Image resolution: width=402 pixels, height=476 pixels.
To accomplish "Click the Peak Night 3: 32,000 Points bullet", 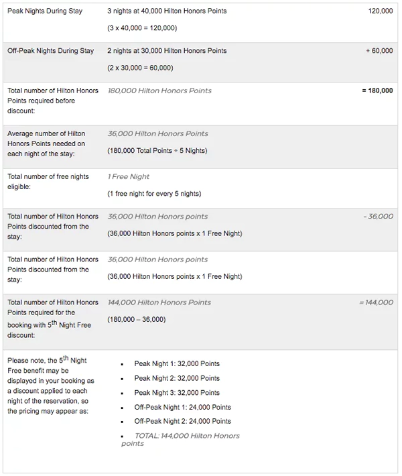I will tap(177, 393).
